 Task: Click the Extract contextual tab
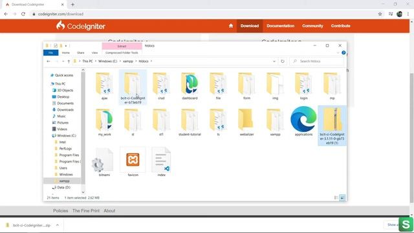click(122, 46)
